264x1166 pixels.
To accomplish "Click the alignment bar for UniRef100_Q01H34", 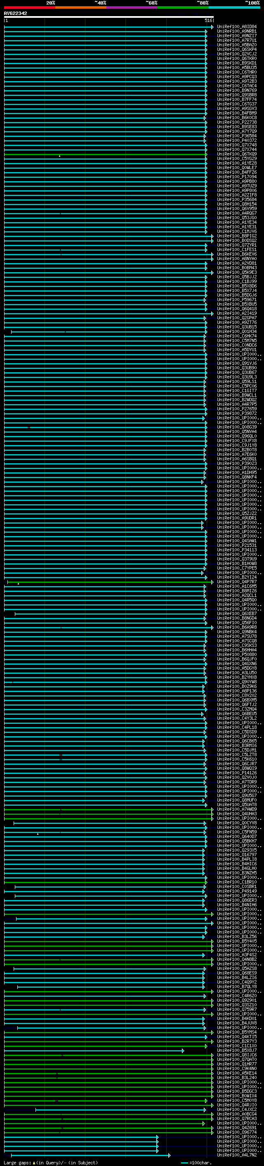I will click(109, 332).
